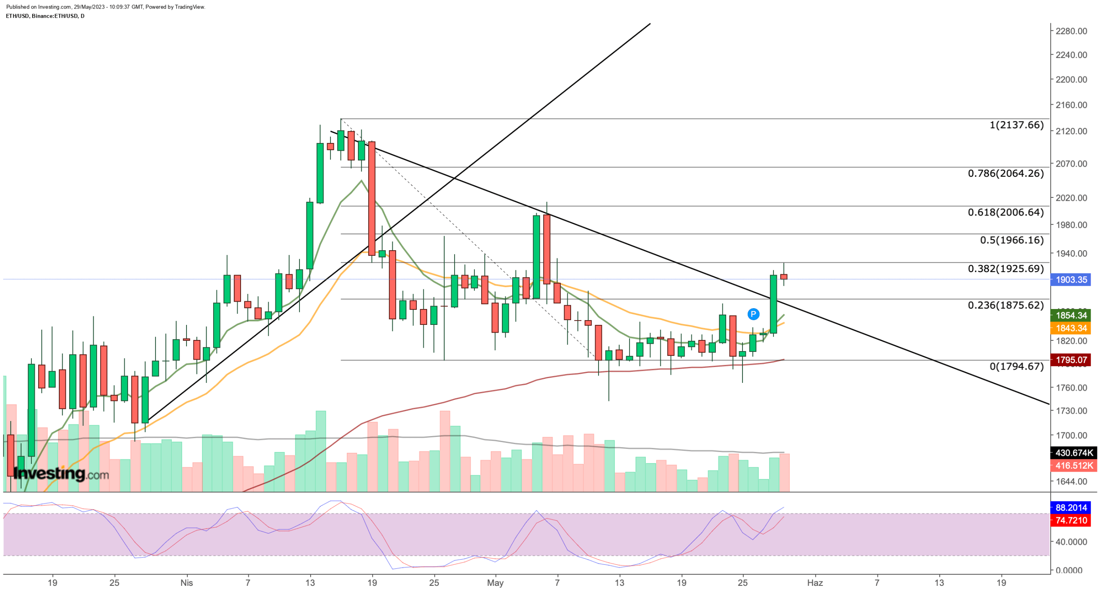Click the 1940.00 price axis tick
This screenshot has height=591, width=1100.
[x=1071, y=253]
